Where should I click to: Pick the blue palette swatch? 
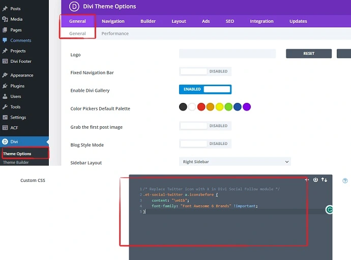[x=238, y=107]
